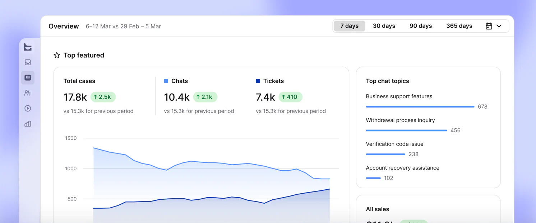The height and width of the screenshot is (223, 536).
Task: Open the inbox icon in sidebar
Action: click(x=28, y=62)
